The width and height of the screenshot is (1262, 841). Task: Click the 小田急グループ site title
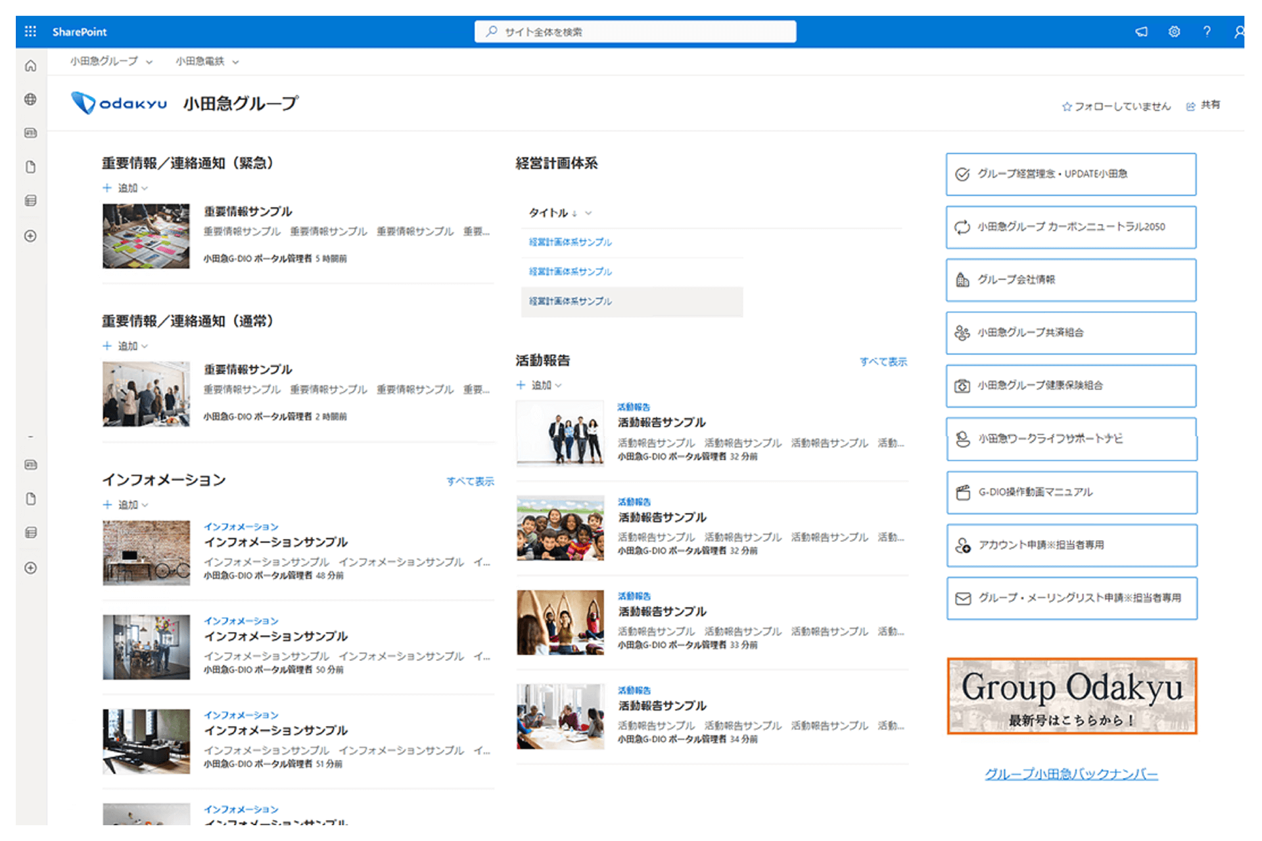(x=241, y=103)
